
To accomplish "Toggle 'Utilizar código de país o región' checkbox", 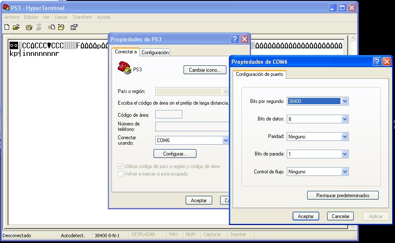I will pyautogui.click(x=120, y=166).
